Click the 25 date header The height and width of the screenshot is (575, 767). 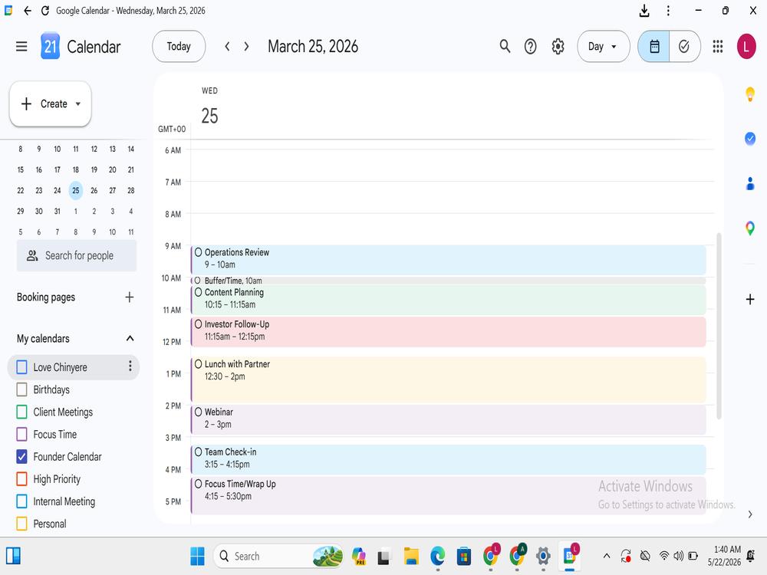(x=209, y=116)
